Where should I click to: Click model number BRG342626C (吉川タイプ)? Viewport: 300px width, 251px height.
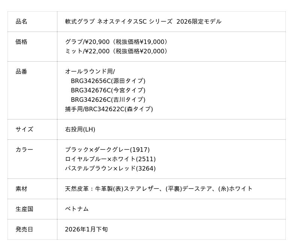point(108,100)
